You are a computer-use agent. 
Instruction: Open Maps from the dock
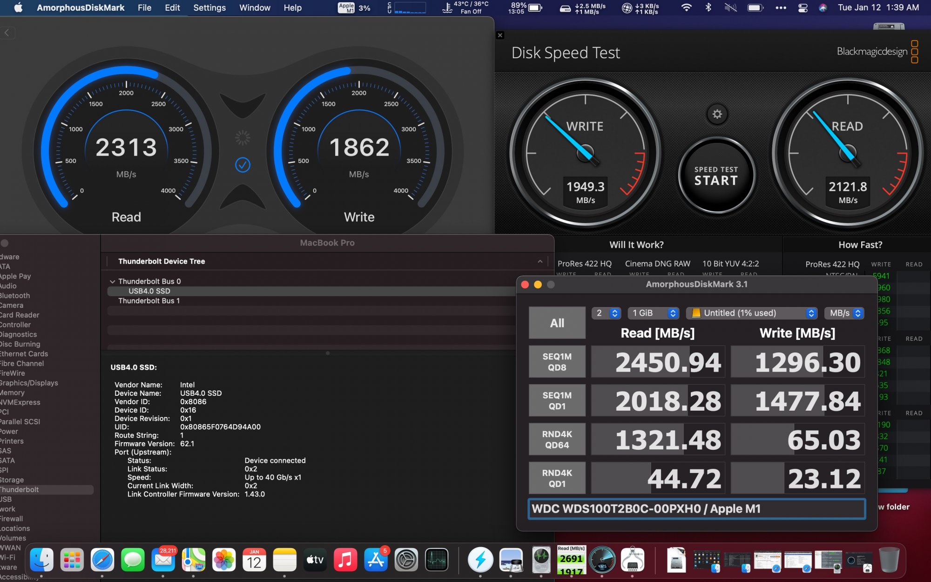[x=194, y=560]
